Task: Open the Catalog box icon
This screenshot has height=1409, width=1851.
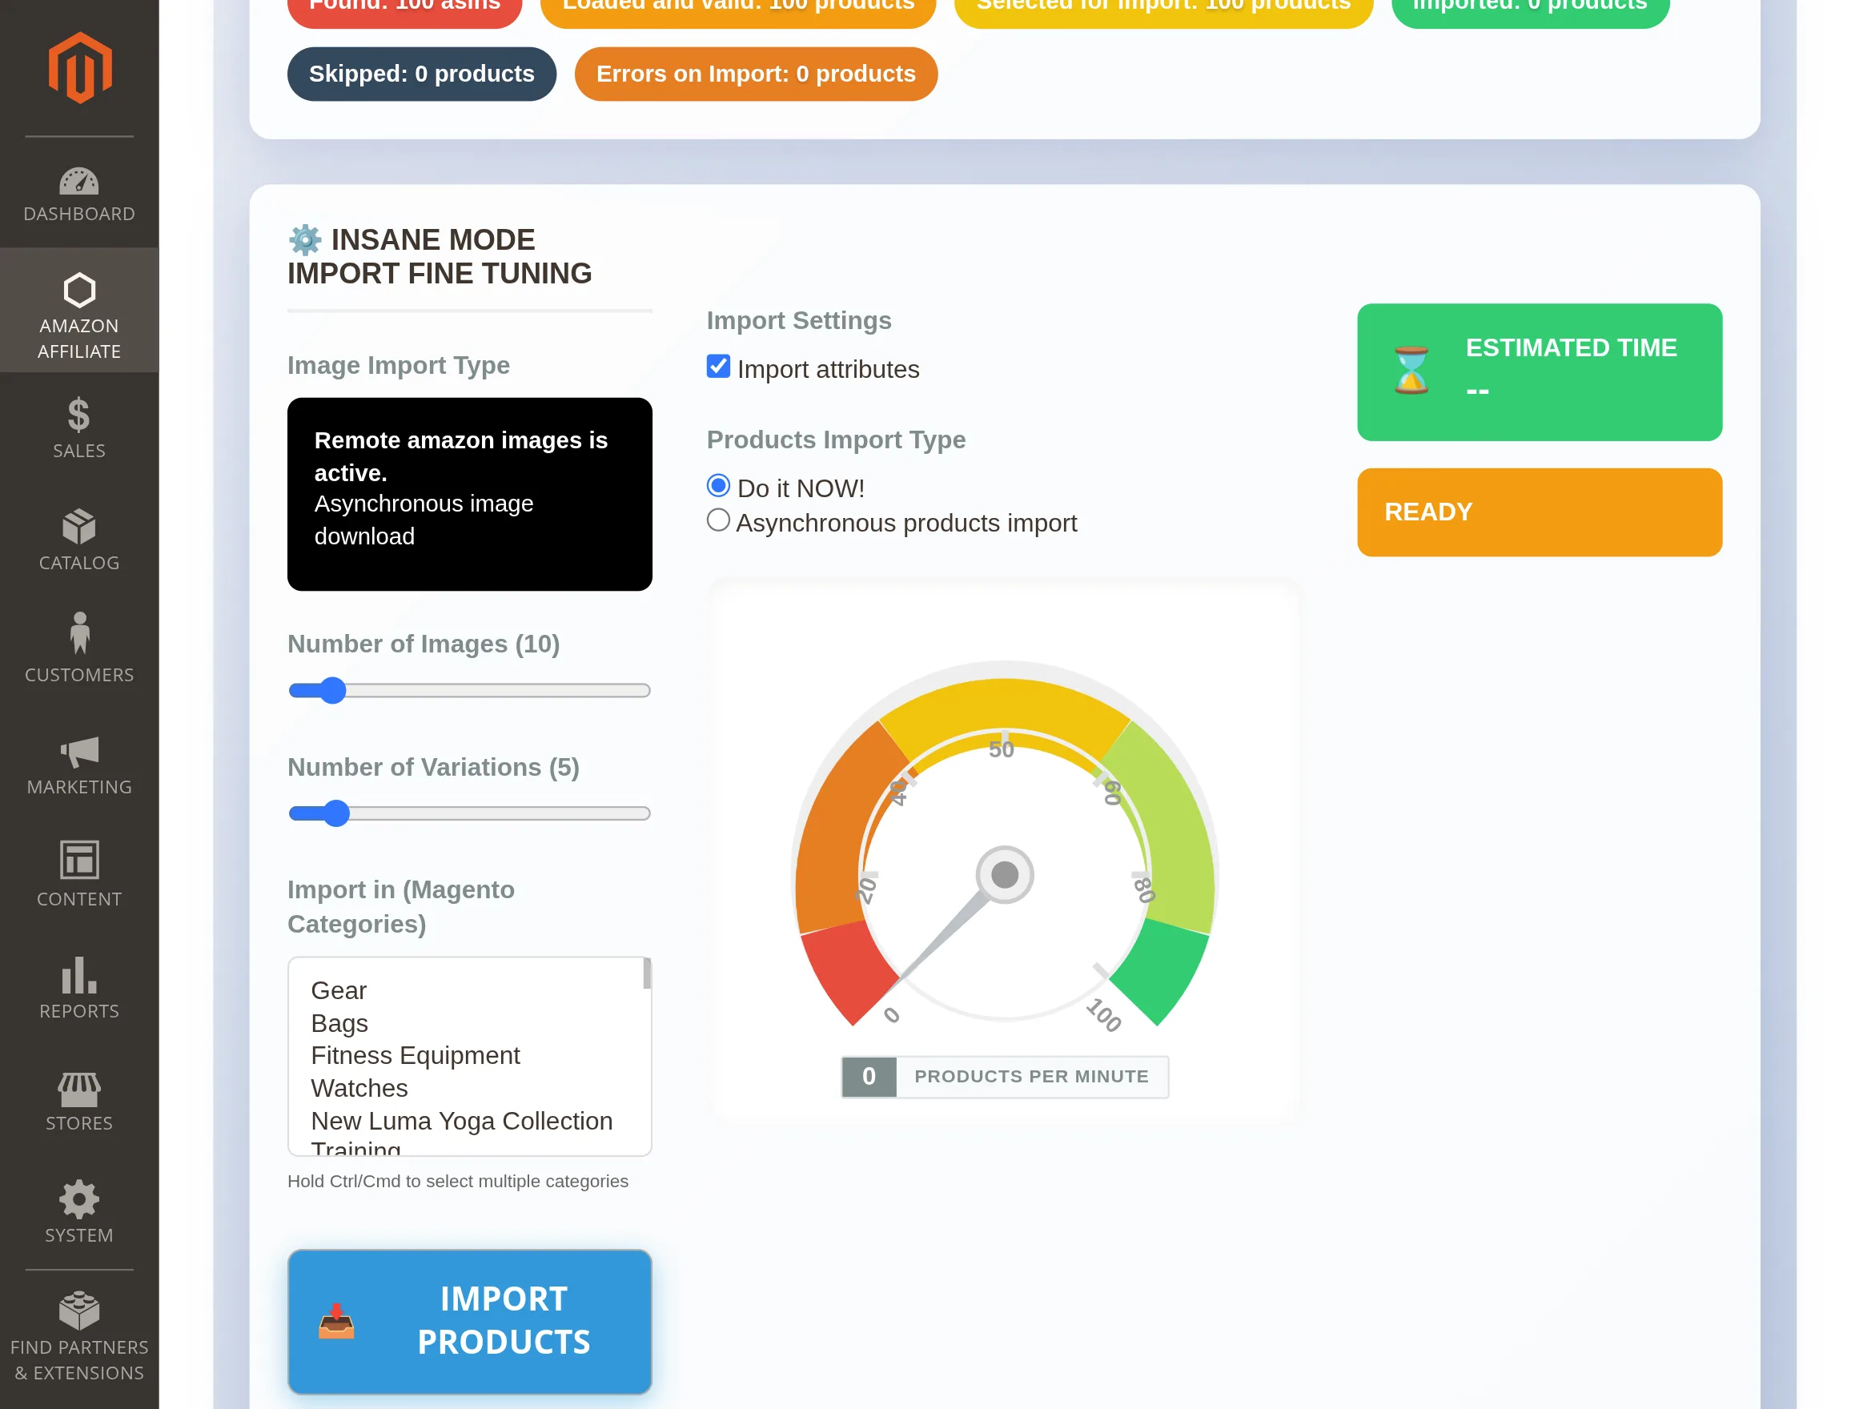Action: (78, 526)
